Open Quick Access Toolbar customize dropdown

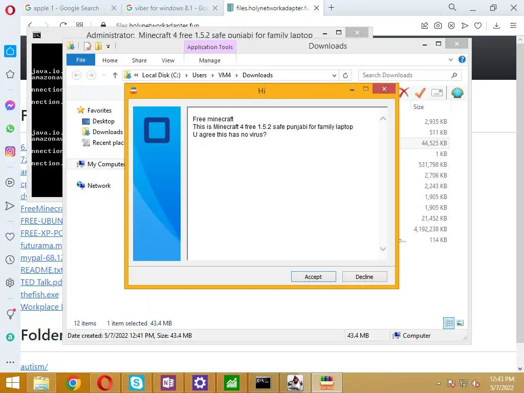tap(108, 47)
